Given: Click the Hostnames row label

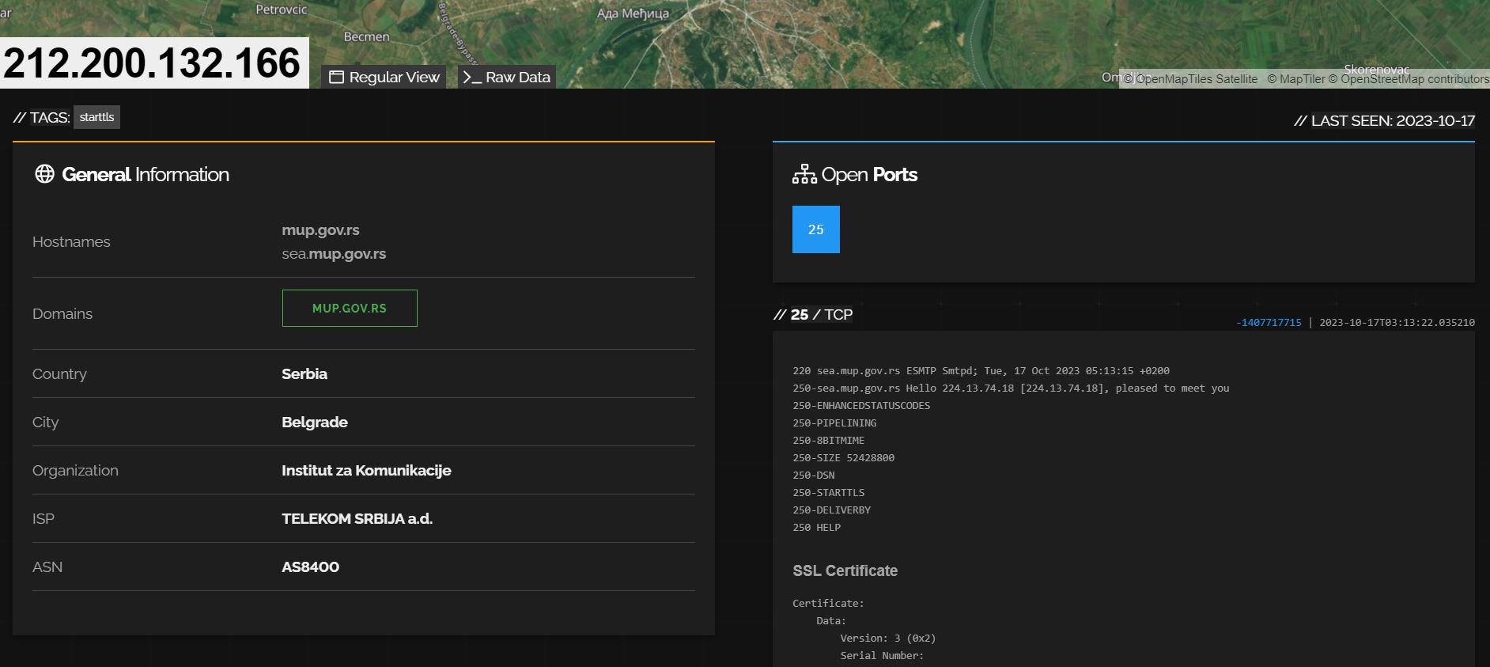Looking at the screenshot, I should pos(71,242).
